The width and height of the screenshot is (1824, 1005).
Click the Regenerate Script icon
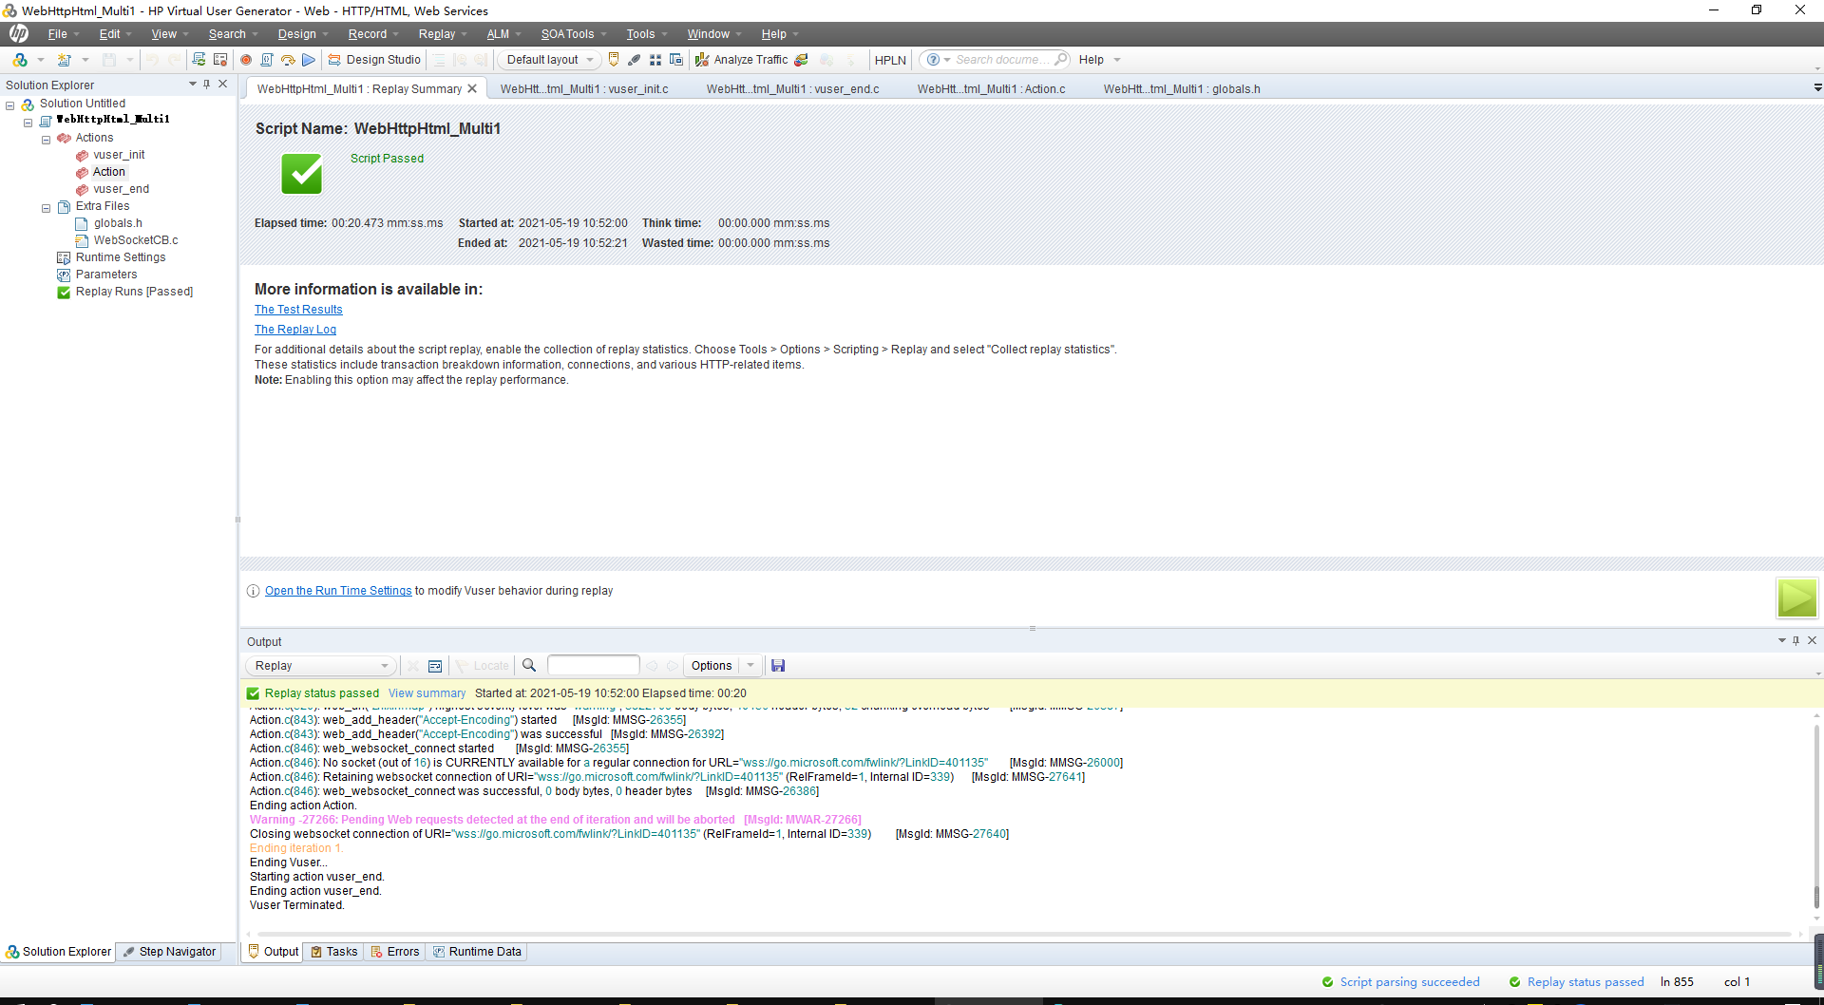pos(199,60)
